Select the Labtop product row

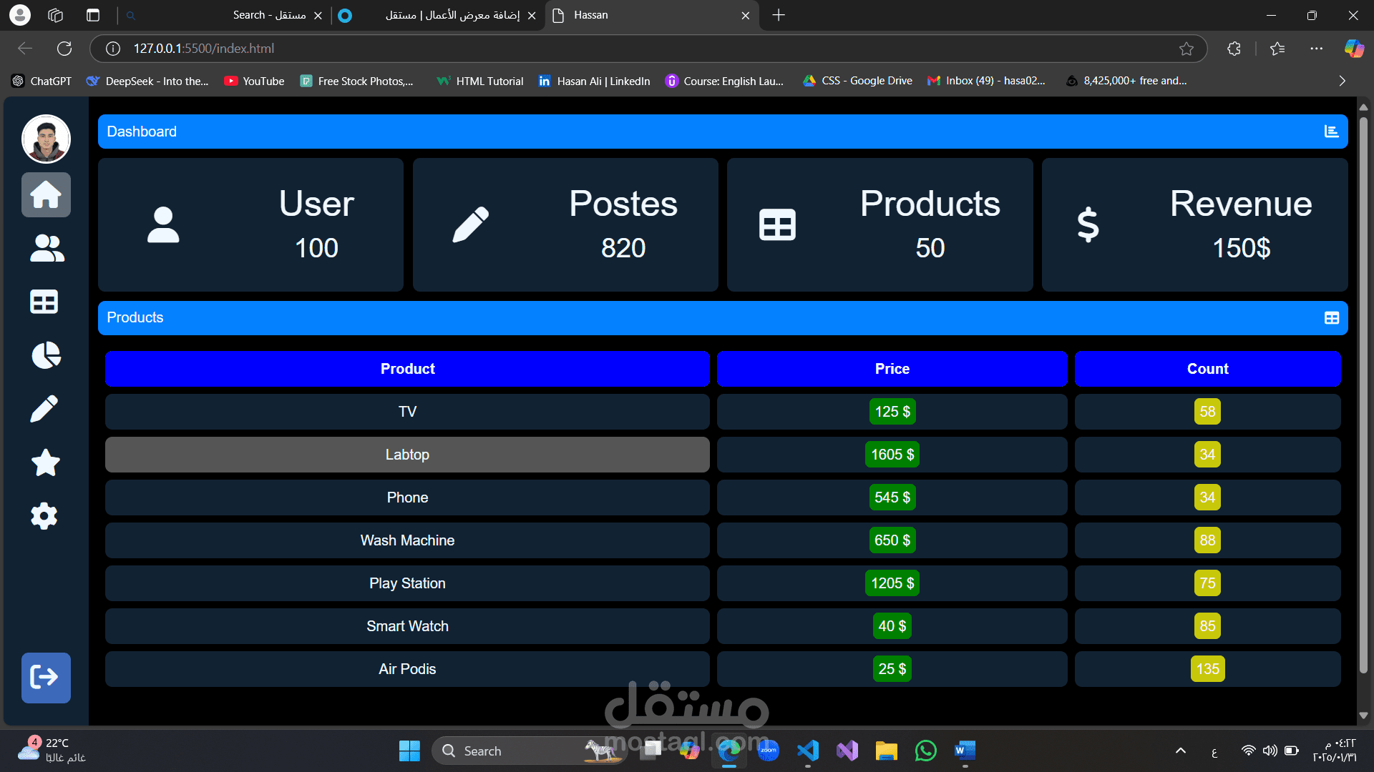point(407,455)
